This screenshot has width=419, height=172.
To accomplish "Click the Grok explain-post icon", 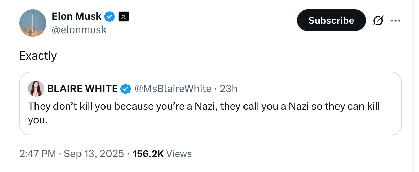I will pos(378,21).
